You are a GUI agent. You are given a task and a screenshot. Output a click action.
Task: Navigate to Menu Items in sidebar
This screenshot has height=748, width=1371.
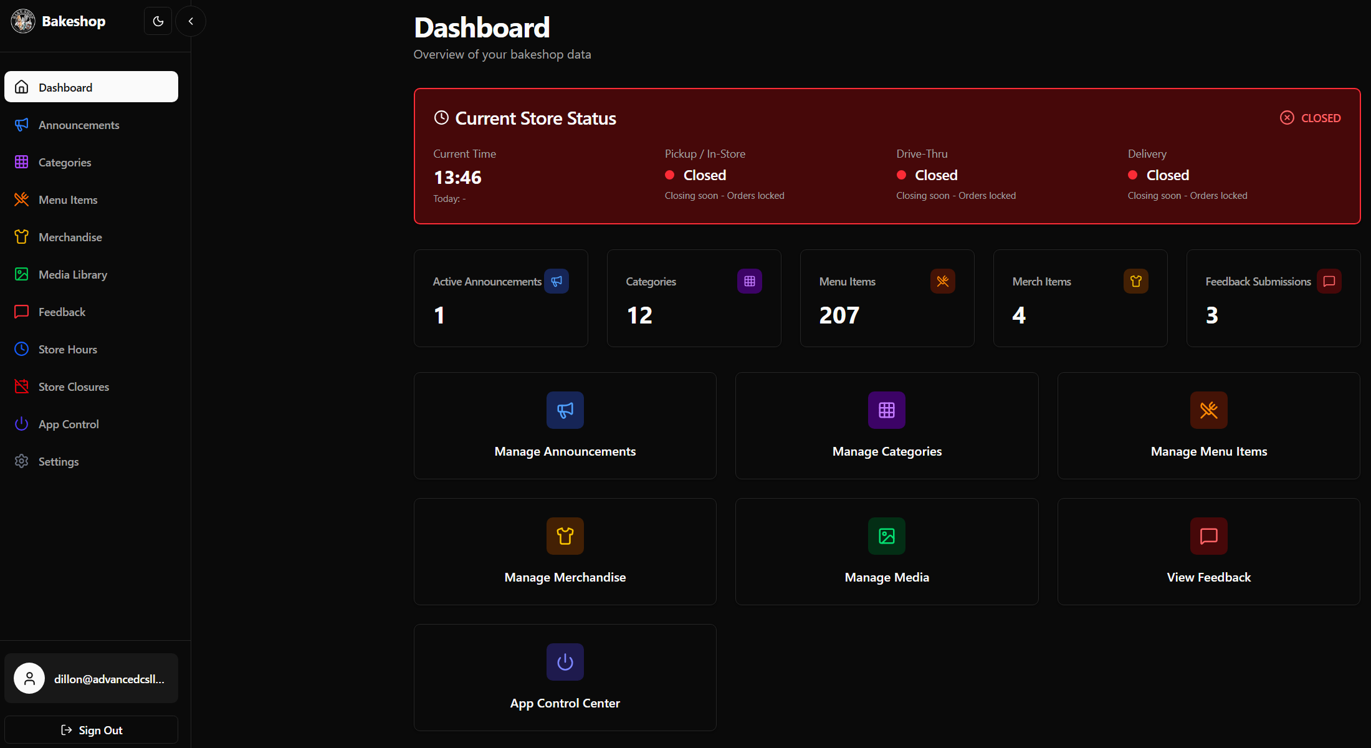[91, 199]
